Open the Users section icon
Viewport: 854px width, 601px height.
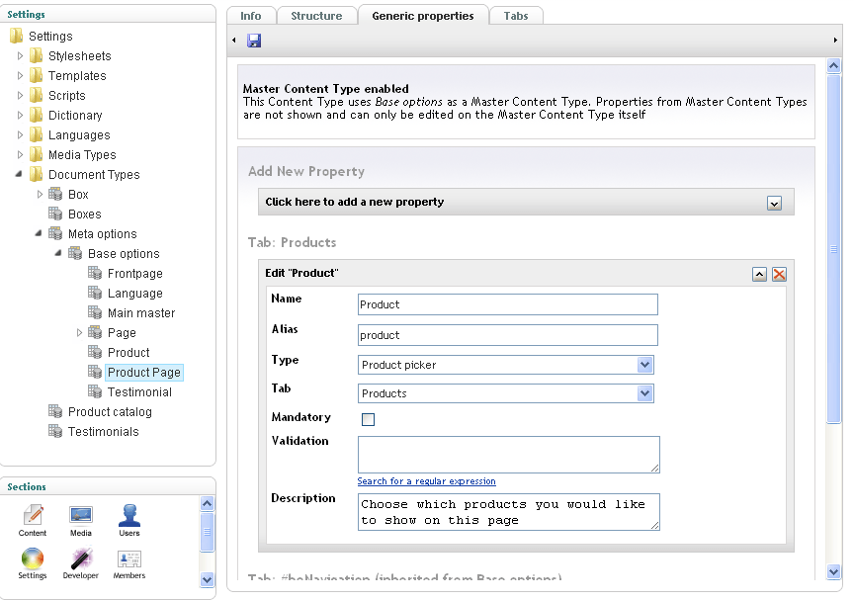click(x=129, y=515)
